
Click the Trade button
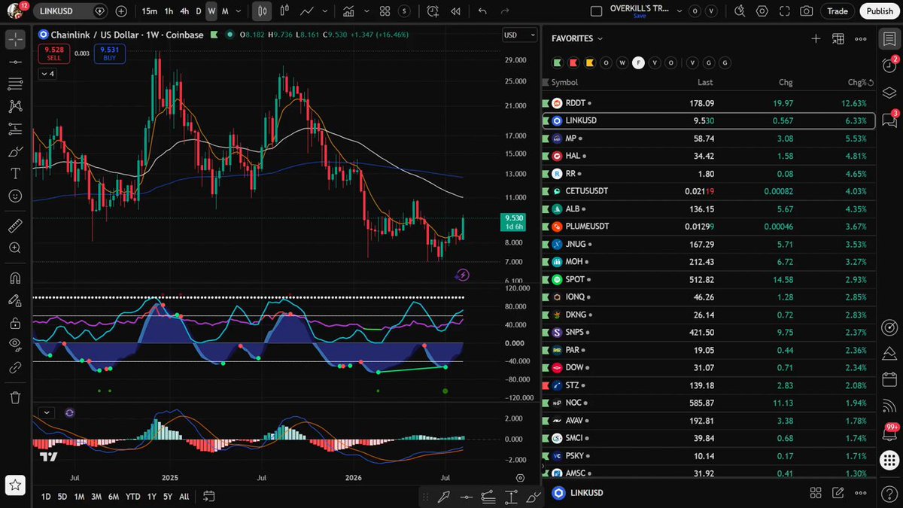[837, 11]
